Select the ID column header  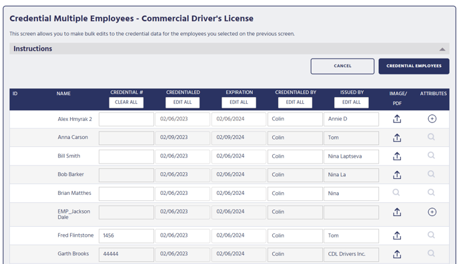[x=15, y=94]
